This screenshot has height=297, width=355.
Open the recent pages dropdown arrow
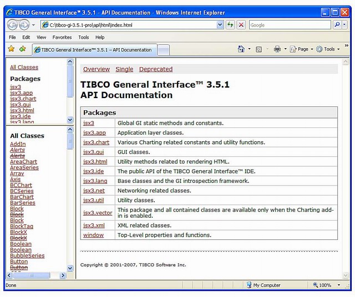33,25
